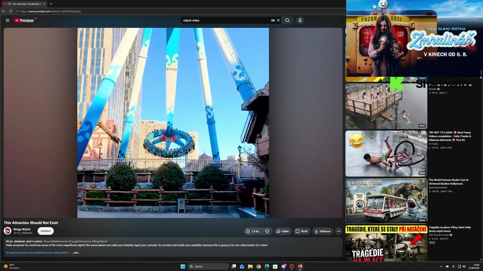Open #BingeWatch hashtag next to the date

(x=100, y=241)
